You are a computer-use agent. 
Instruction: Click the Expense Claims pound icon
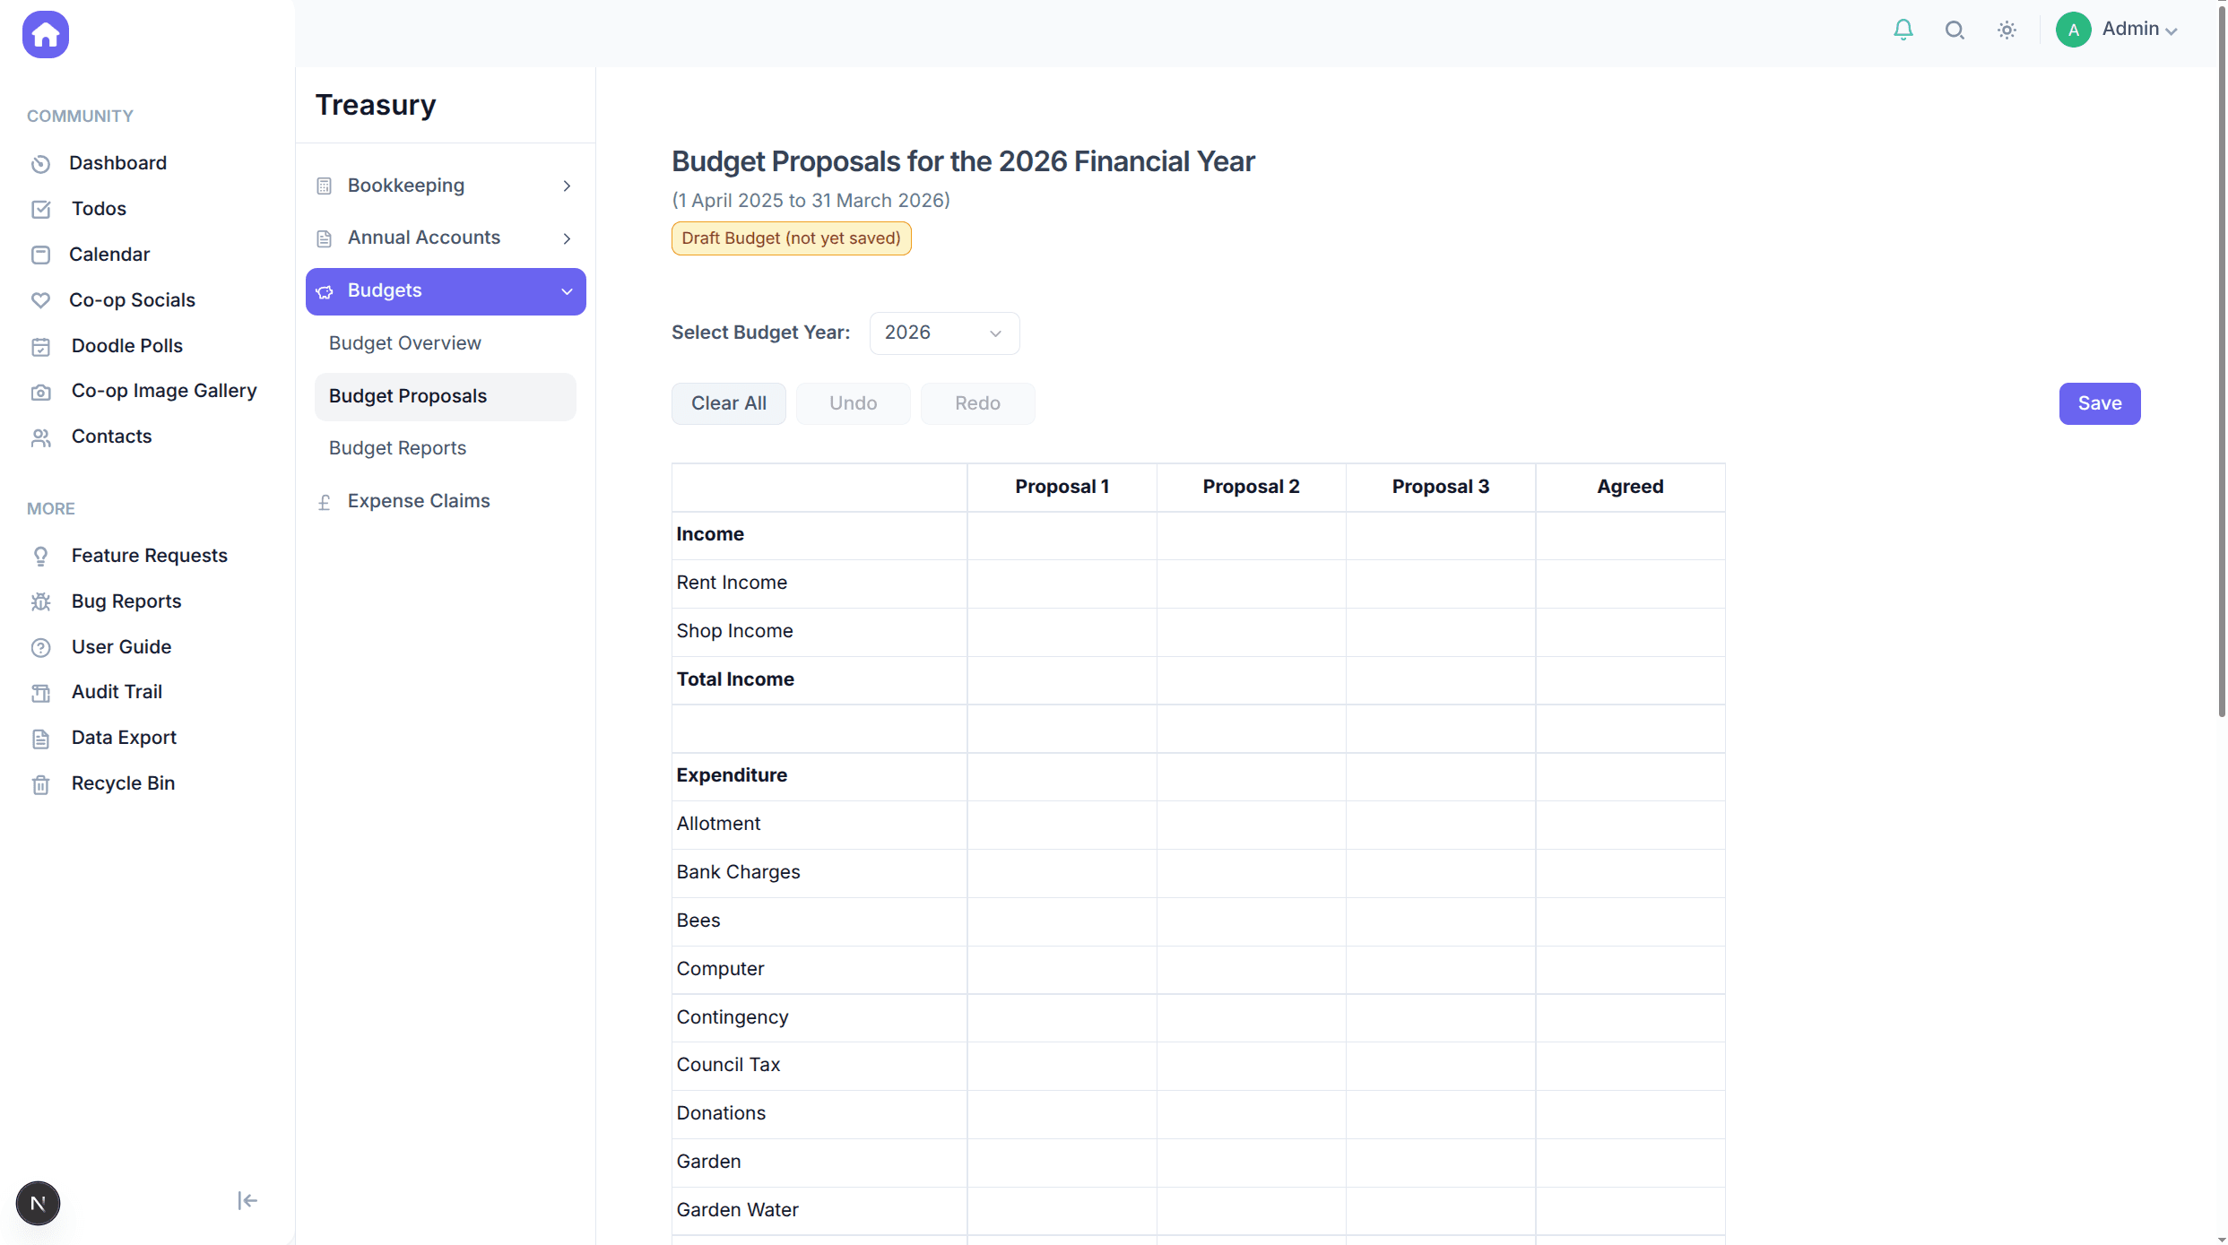(325, 502)
